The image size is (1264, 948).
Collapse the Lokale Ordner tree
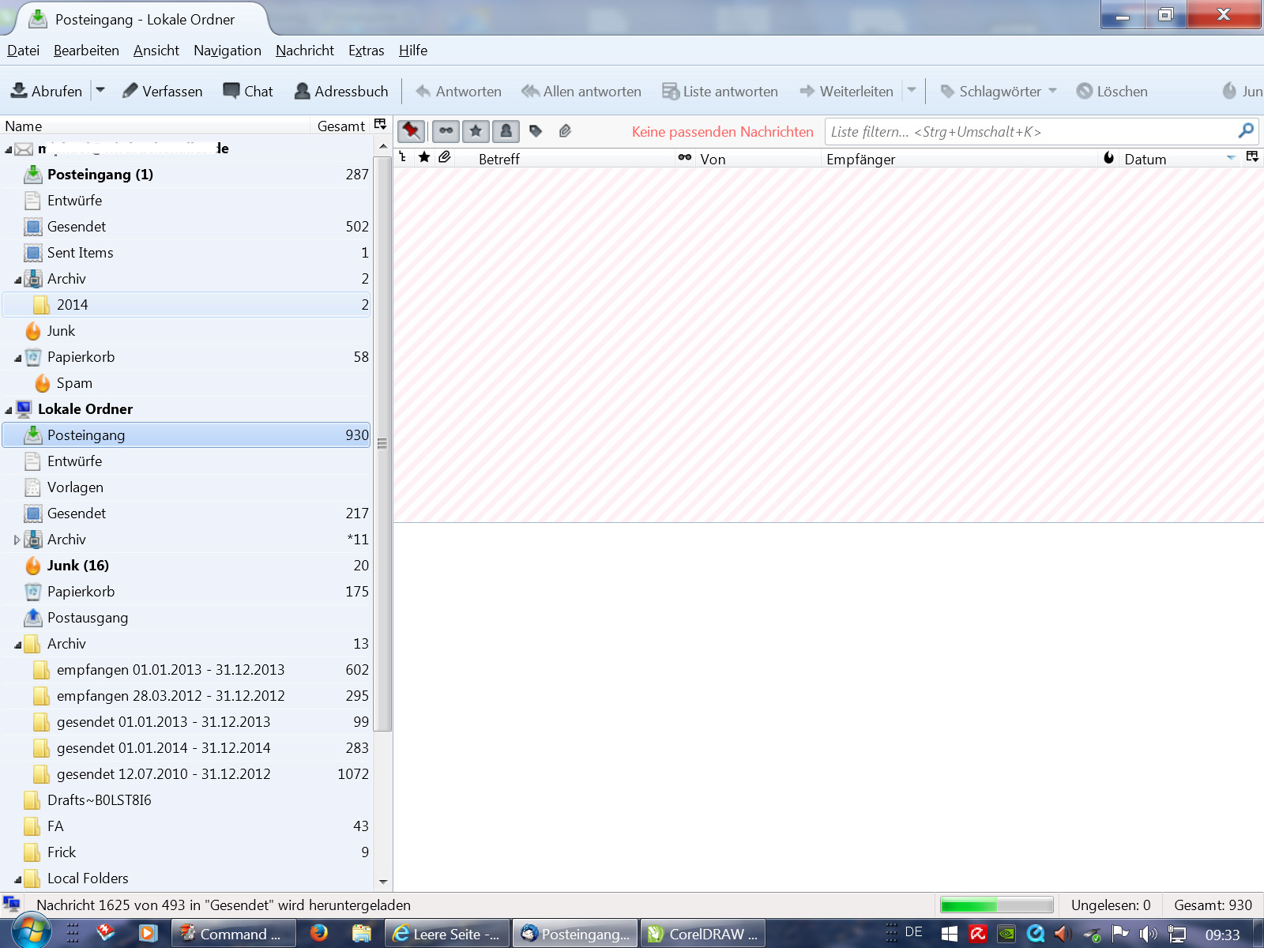[9, 410]
